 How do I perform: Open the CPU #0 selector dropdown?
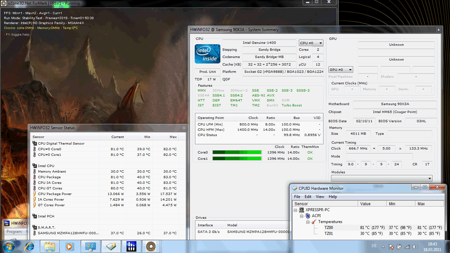pos(311,43)
